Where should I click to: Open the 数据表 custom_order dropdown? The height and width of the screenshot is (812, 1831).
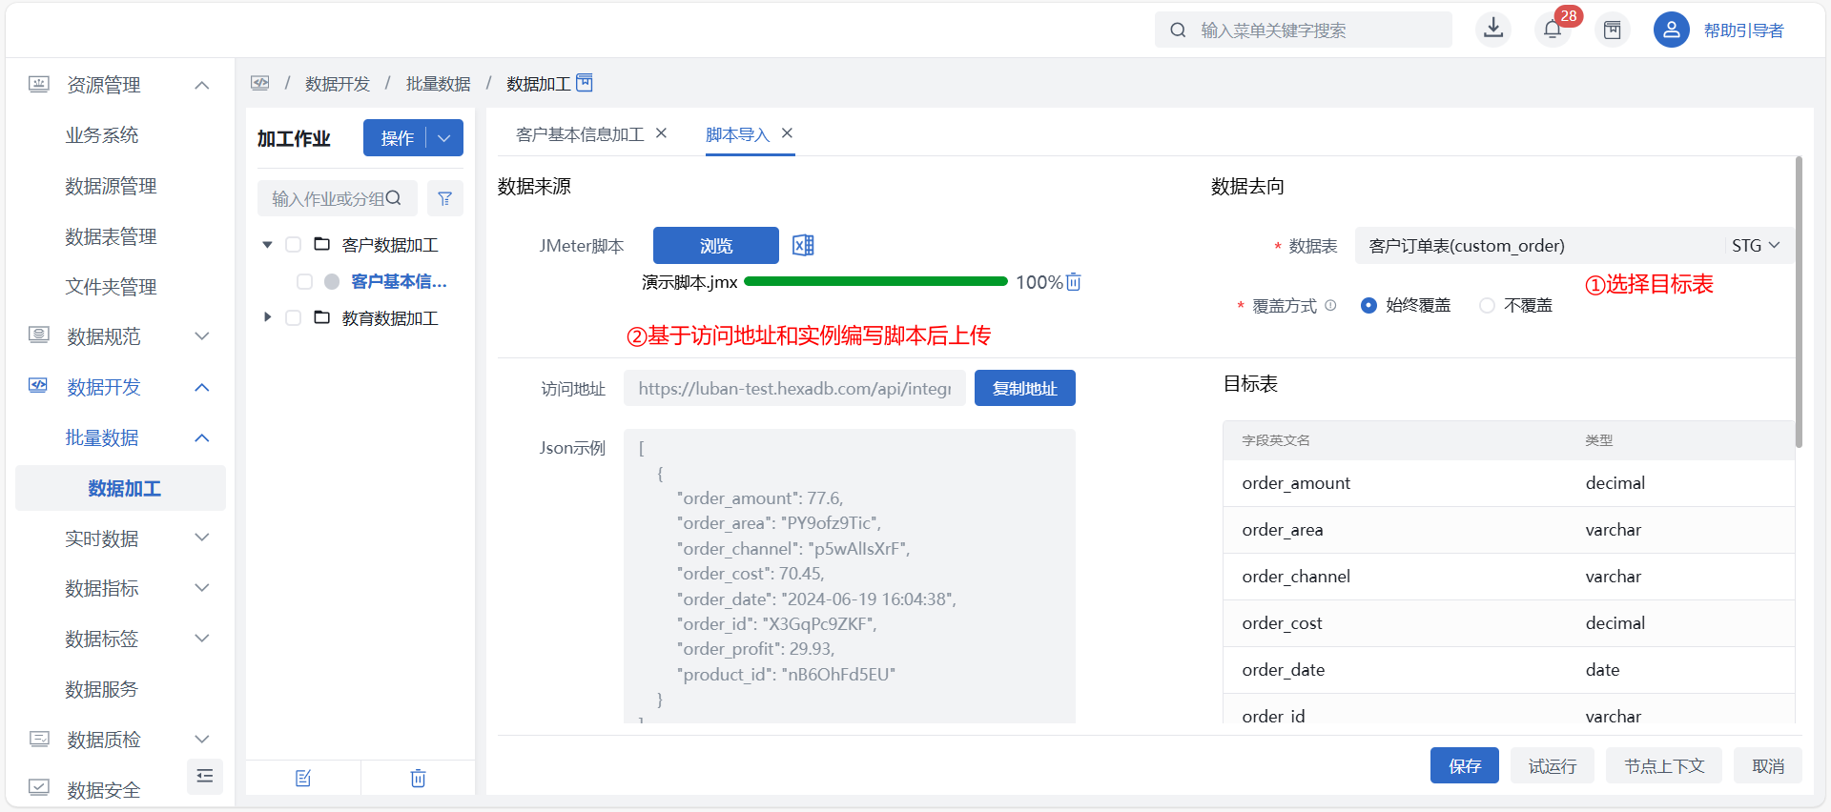coord(1573,246)
